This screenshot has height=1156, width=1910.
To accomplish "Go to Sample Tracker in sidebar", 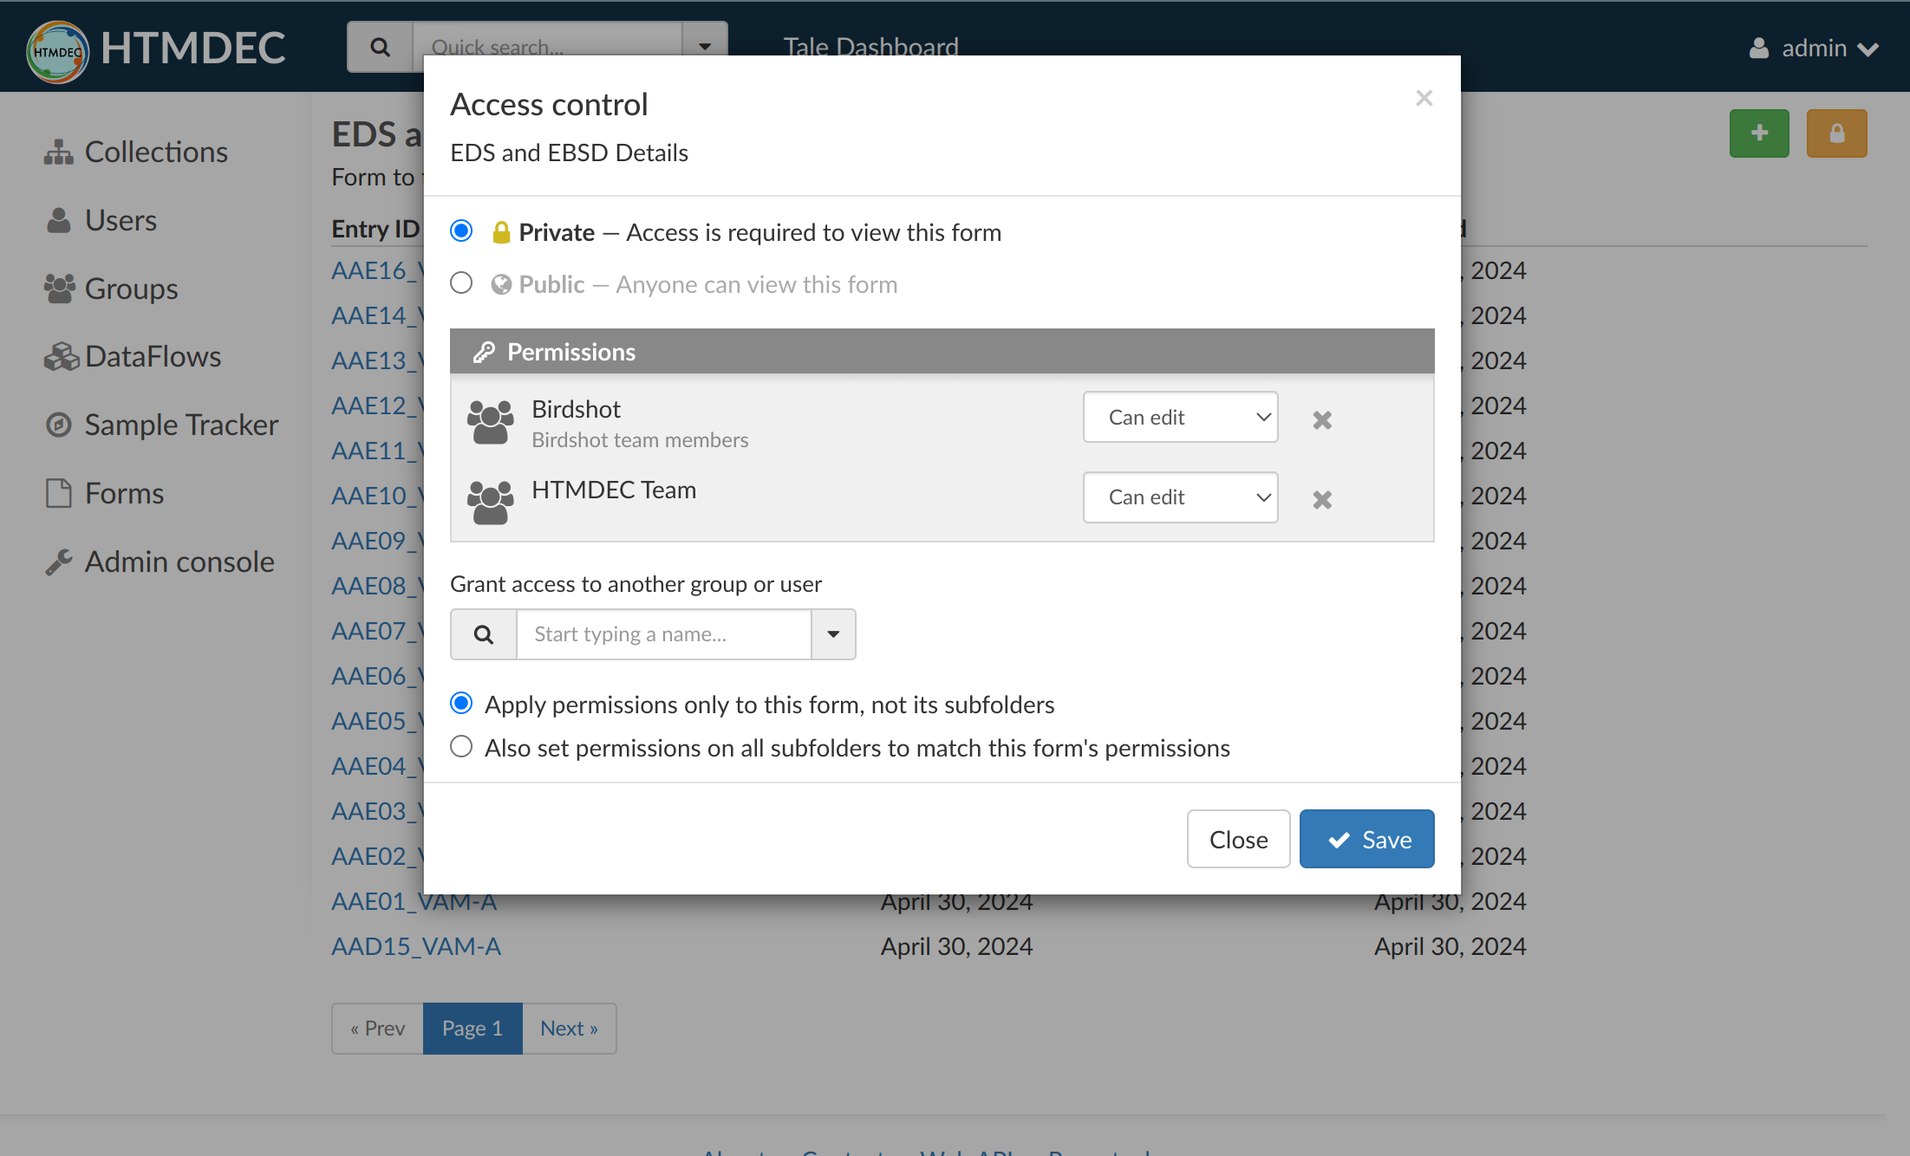I will pos(180,425).
